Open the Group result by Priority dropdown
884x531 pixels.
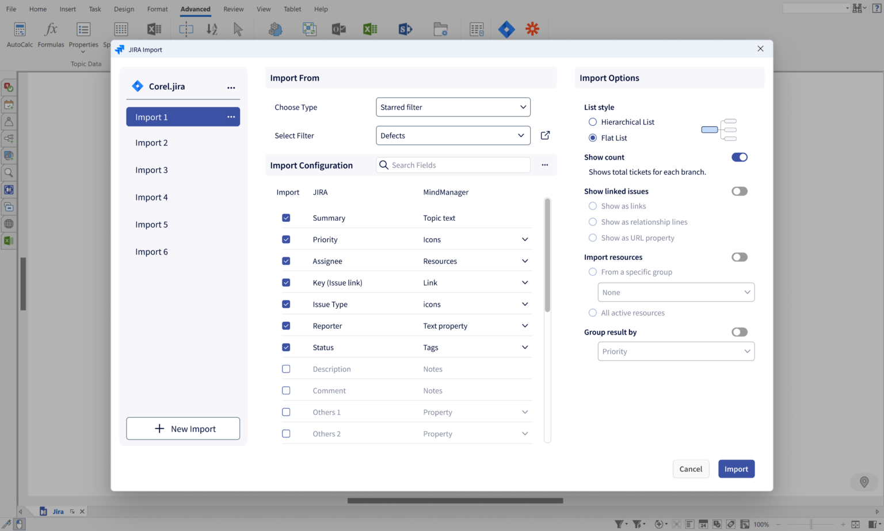pyautogui.click(x=676, y=351)
